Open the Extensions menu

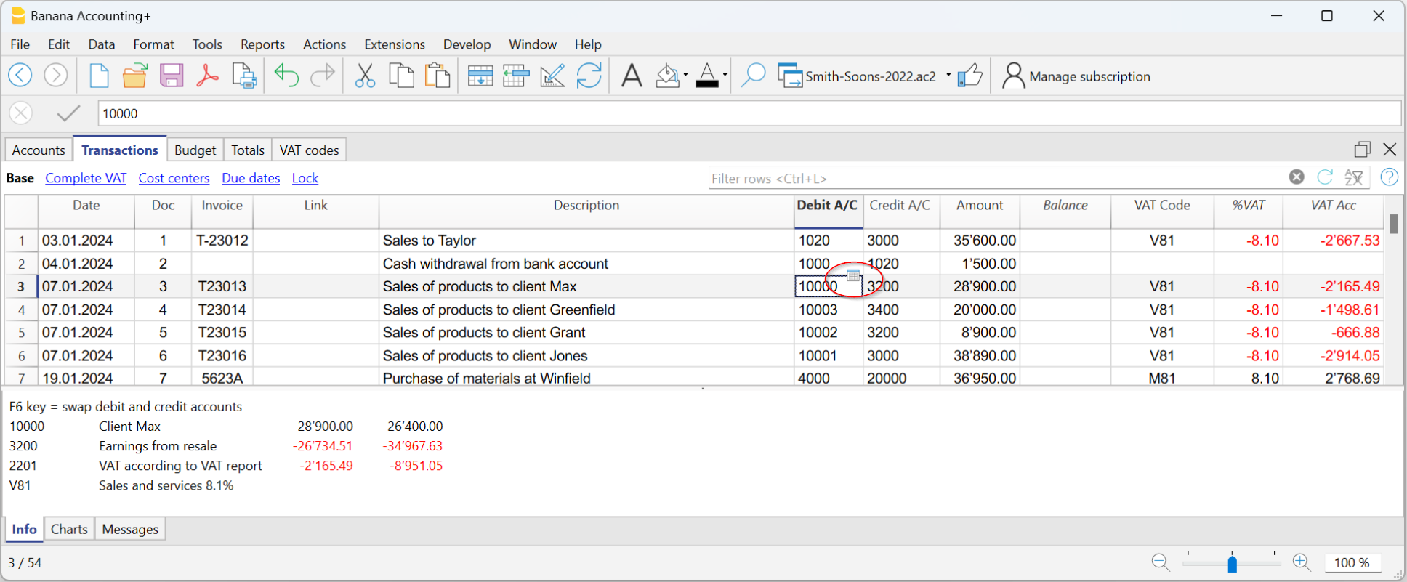[395, 44]
